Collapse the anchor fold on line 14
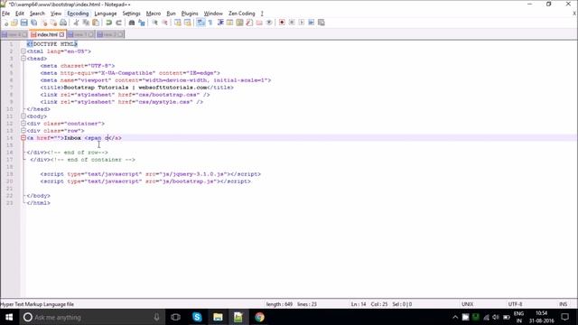 23,138
